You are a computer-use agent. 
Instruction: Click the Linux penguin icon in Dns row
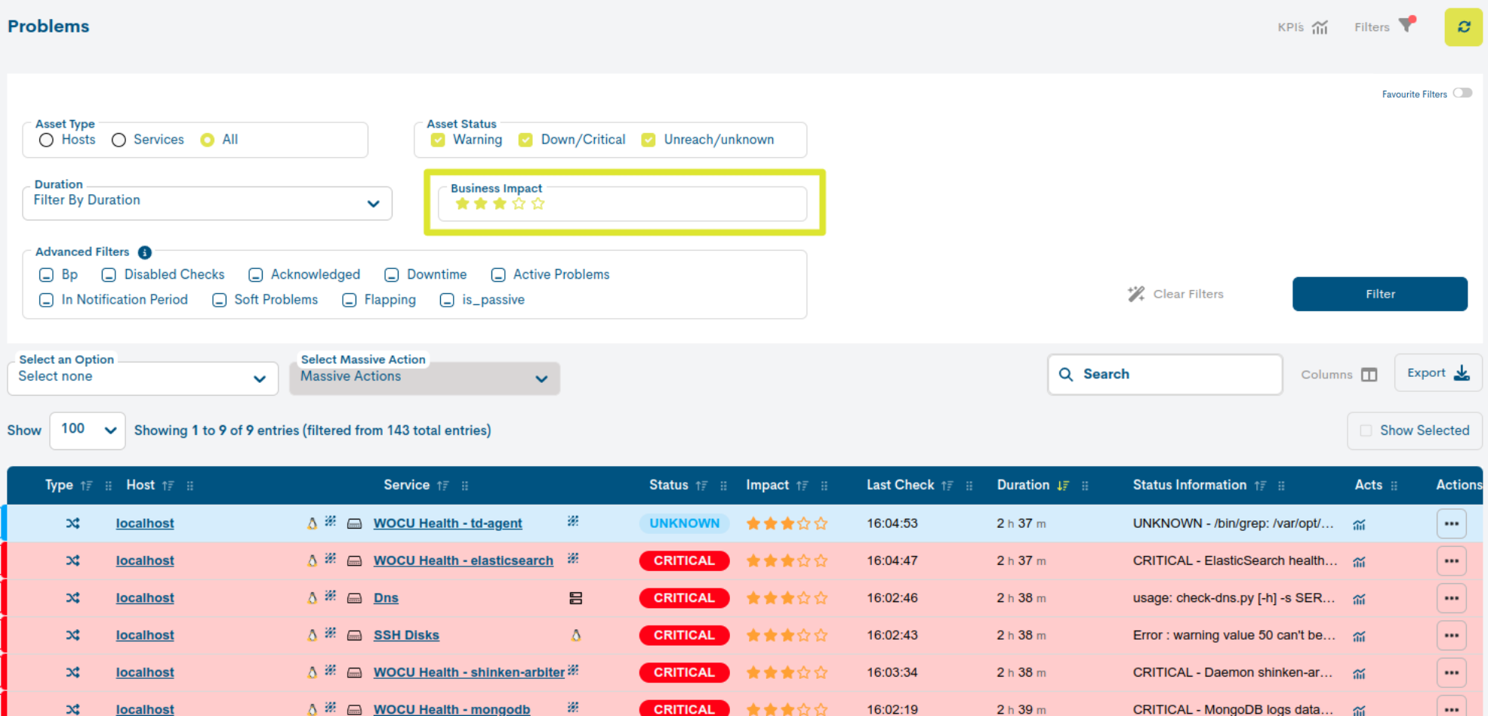pos(312,598)
